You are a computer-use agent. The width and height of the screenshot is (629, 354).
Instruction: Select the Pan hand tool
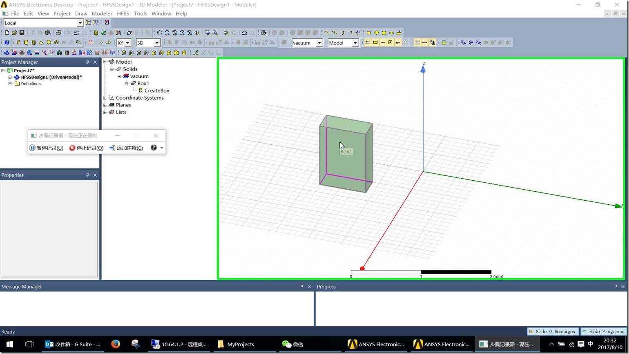coord(159,33)
